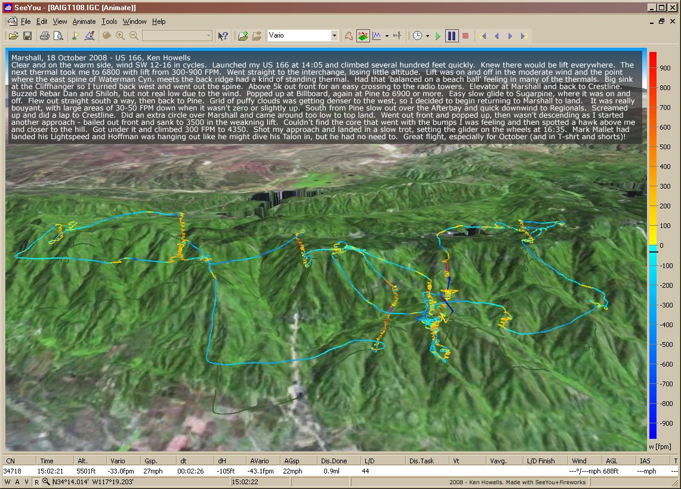Stop the animation with red square
Viewport: 681px width, 489px height.
pos(466,36)
